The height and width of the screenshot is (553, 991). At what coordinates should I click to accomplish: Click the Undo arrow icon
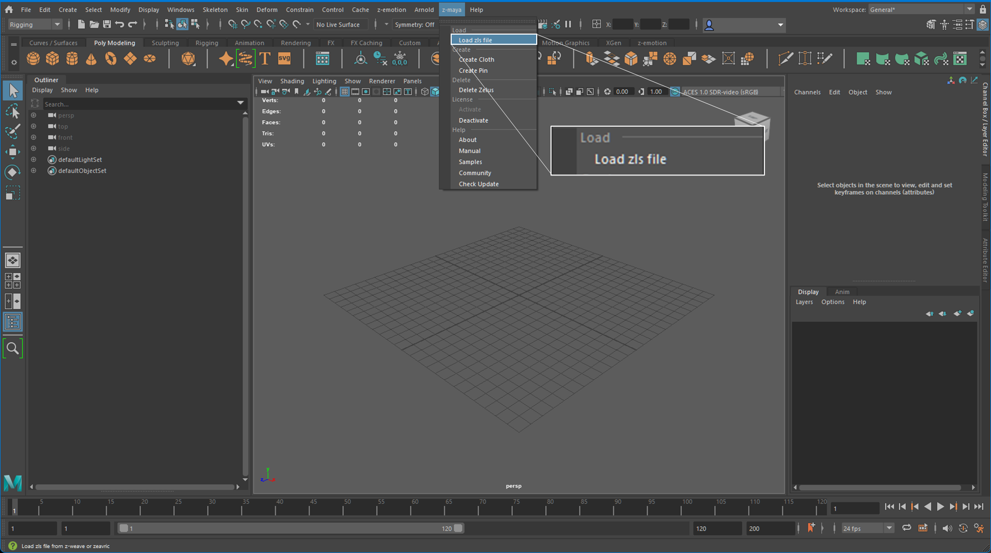tap(120, 24)
